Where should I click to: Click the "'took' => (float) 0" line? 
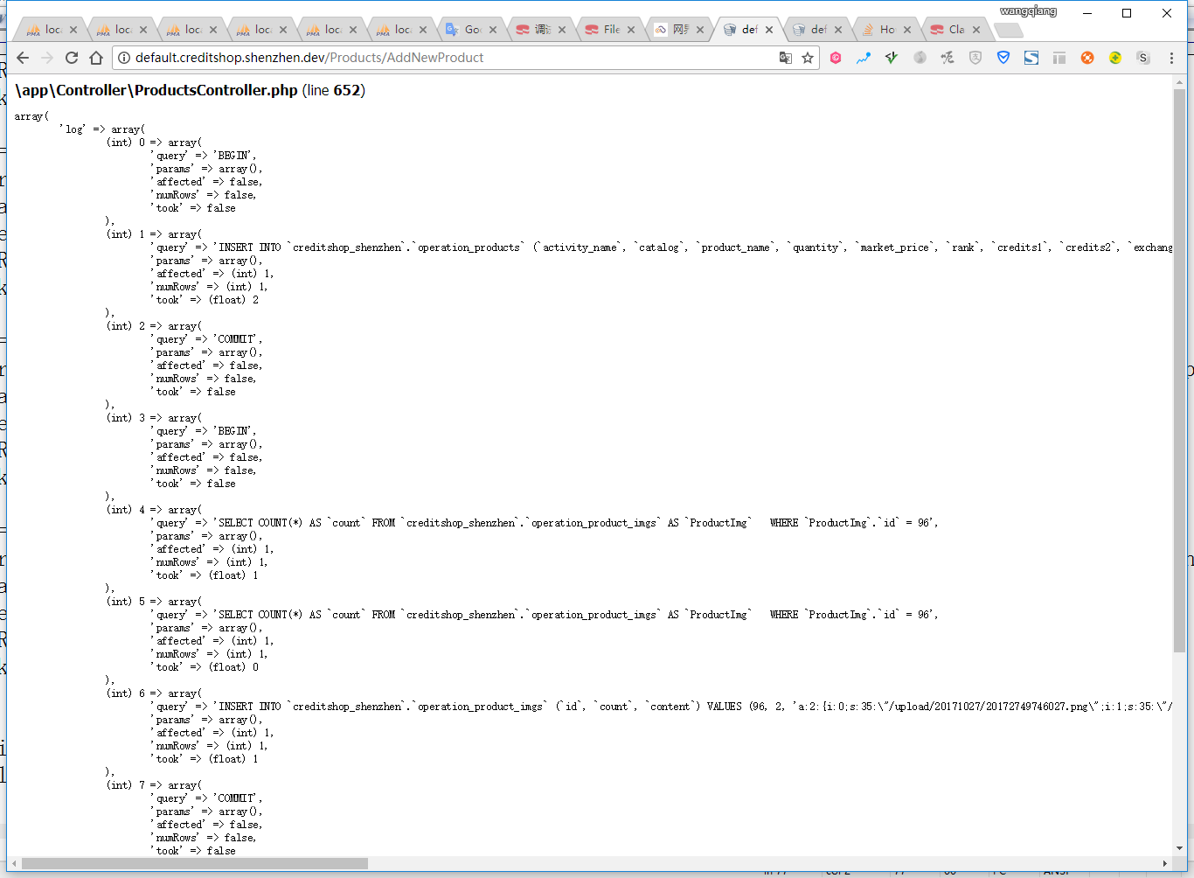coord(205,667)
